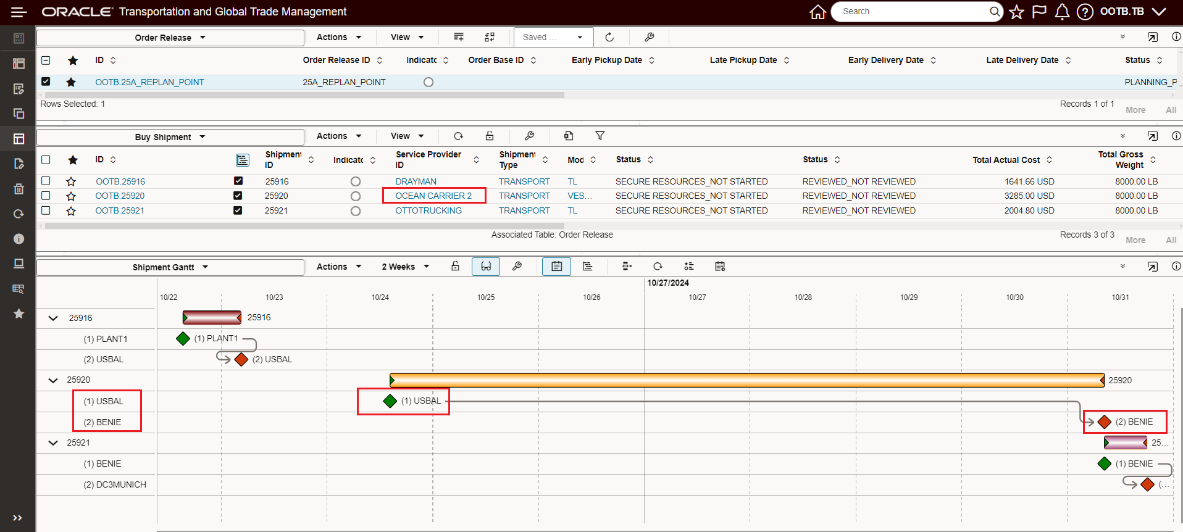Viewport: 1183px width, 532px height.
Task: Toggle the clipboard list icon in Gantt toolbar
Action: 556,266
